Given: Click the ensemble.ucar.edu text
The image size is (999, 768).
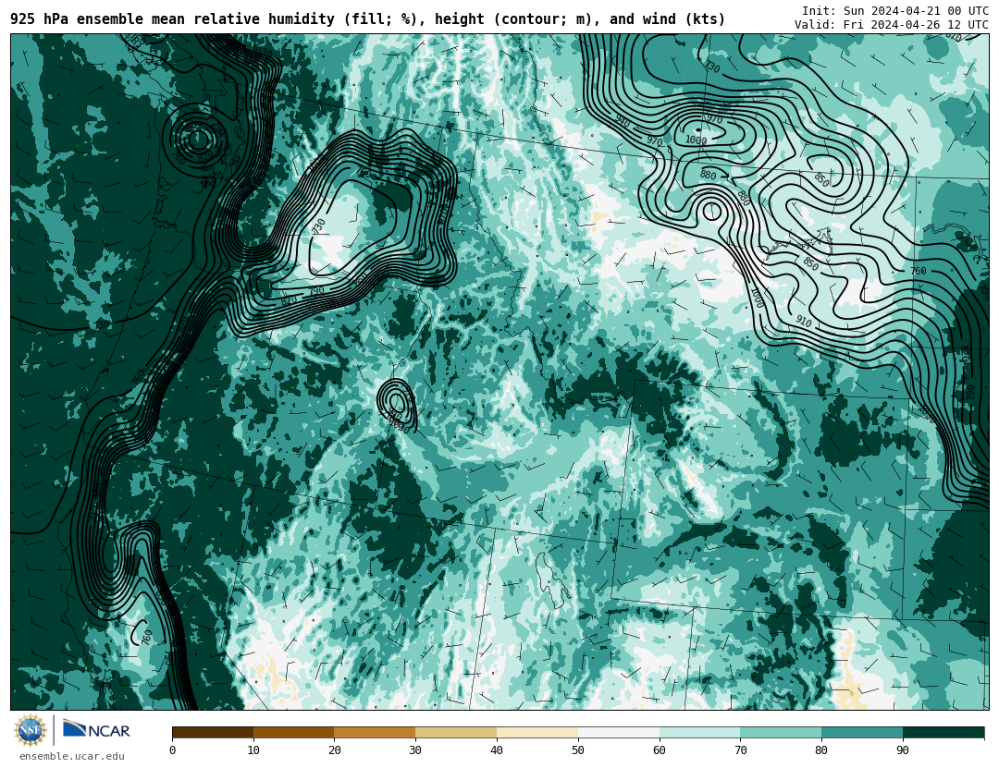Looking at the screenshot, I should click(72, 757).
